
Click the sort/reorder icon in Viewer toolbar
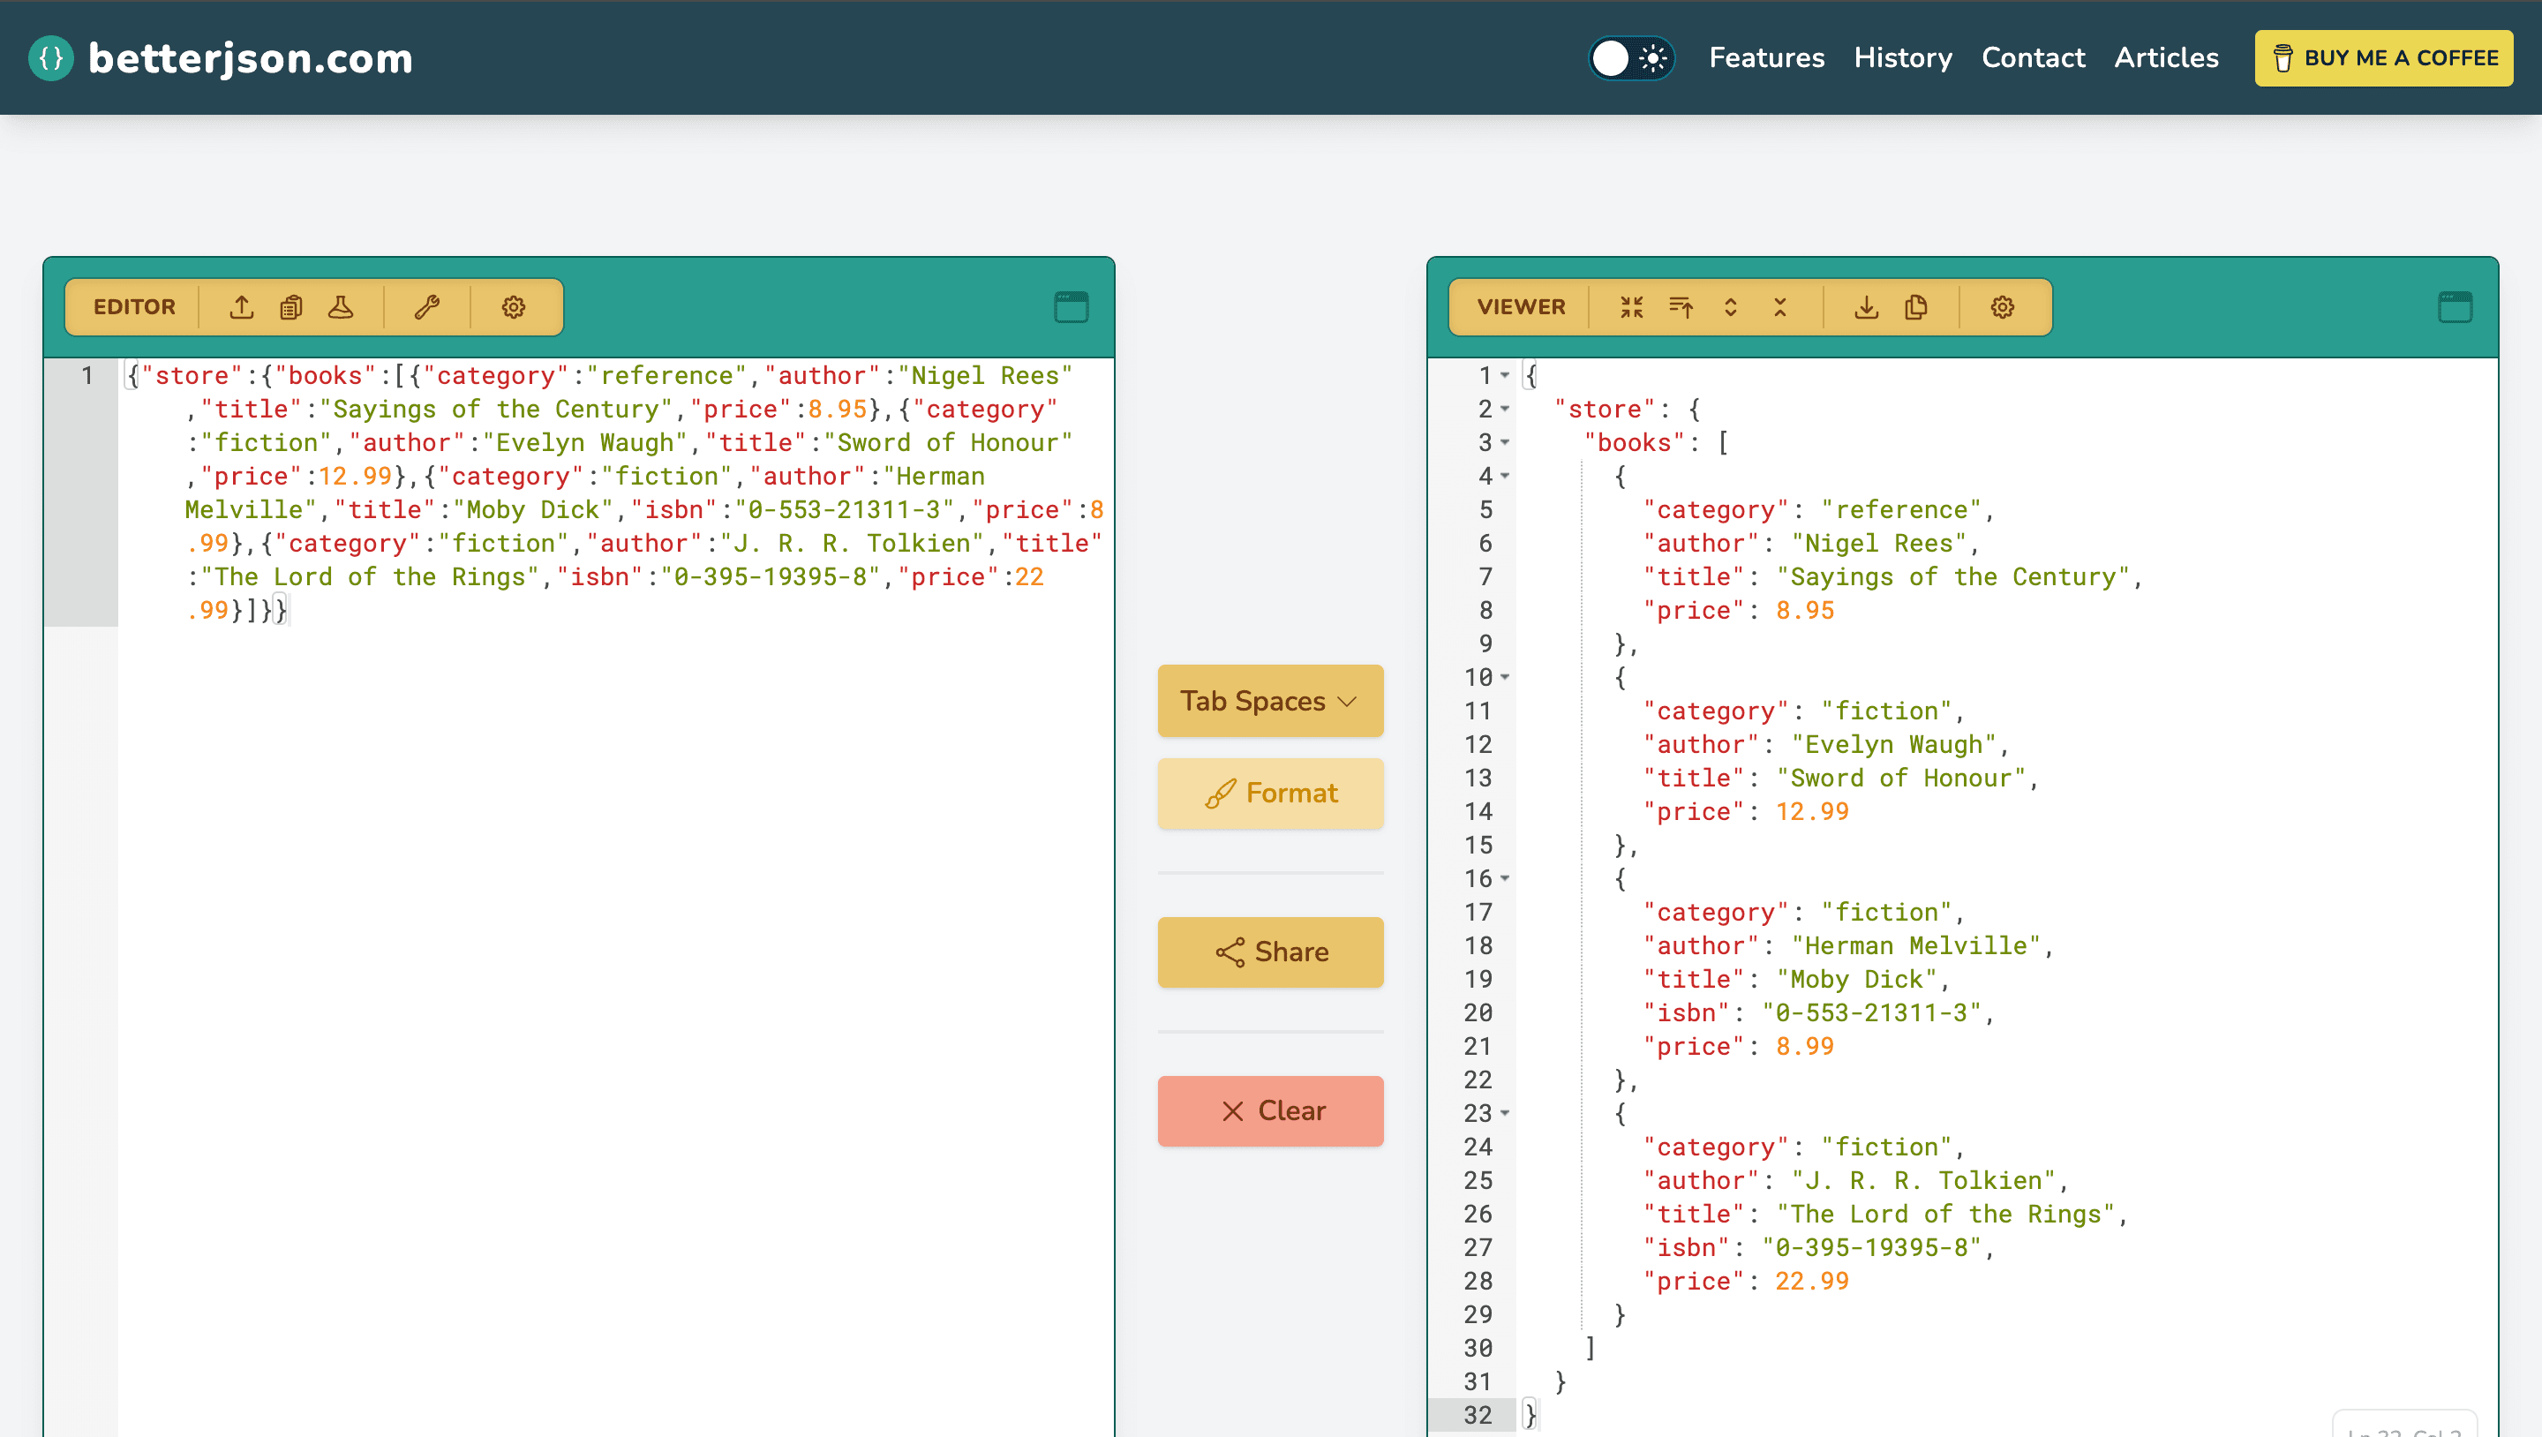(1678, 307)
